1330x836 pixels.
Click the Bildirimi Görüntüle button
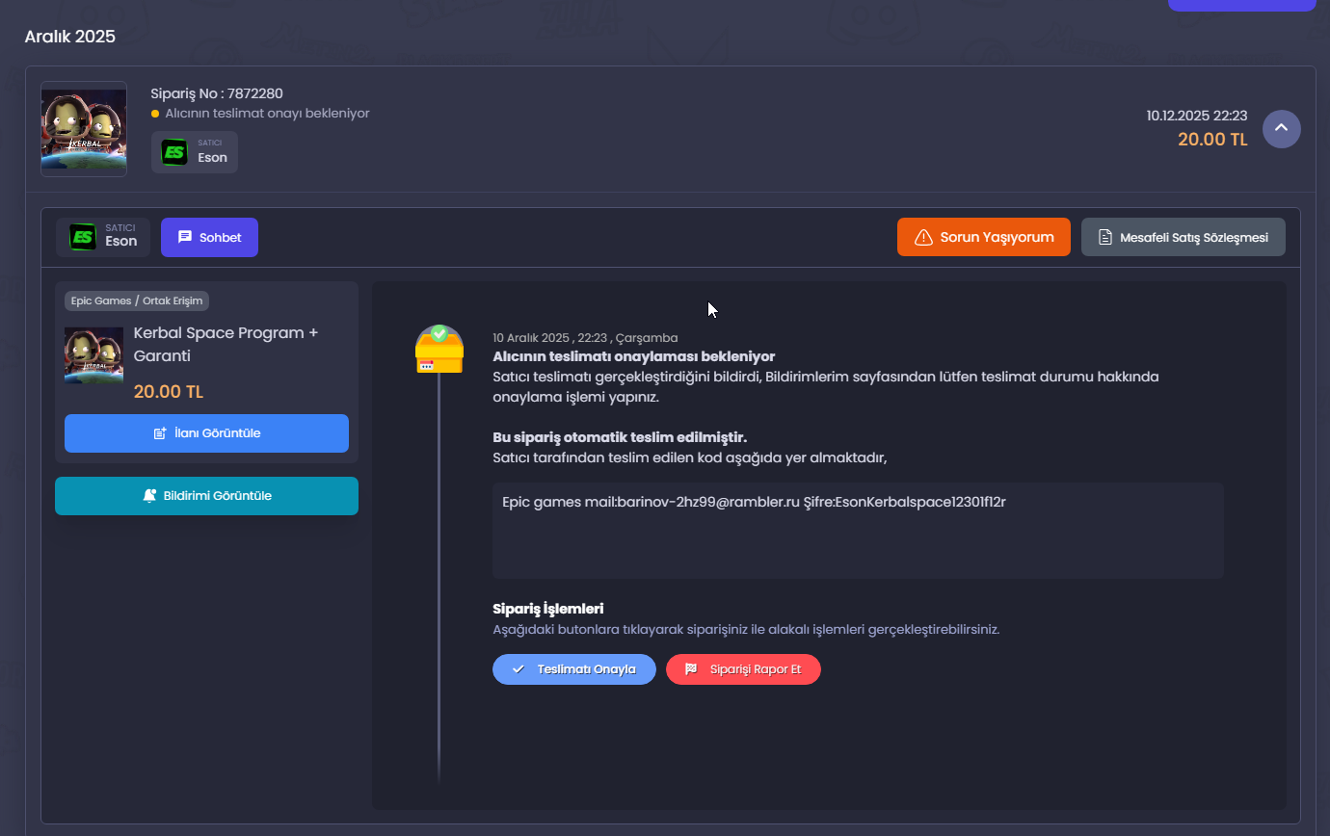(206, 496)
